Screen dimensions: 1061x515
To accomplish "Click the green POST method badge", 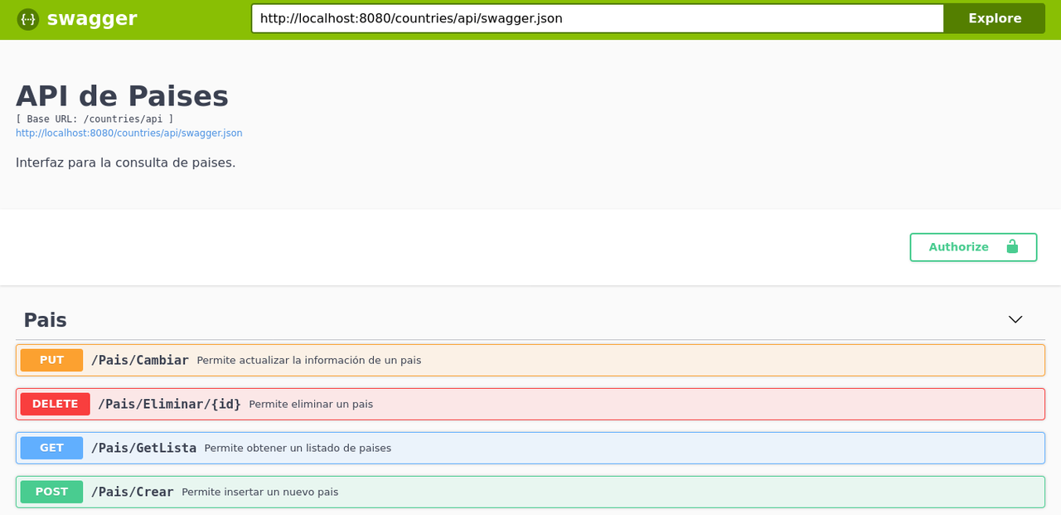I will [51, 492].
